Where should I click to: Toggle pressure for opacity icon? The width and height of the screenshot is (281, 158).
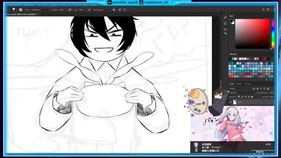pos(70,10)
